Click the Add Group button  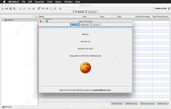[117, 103]
